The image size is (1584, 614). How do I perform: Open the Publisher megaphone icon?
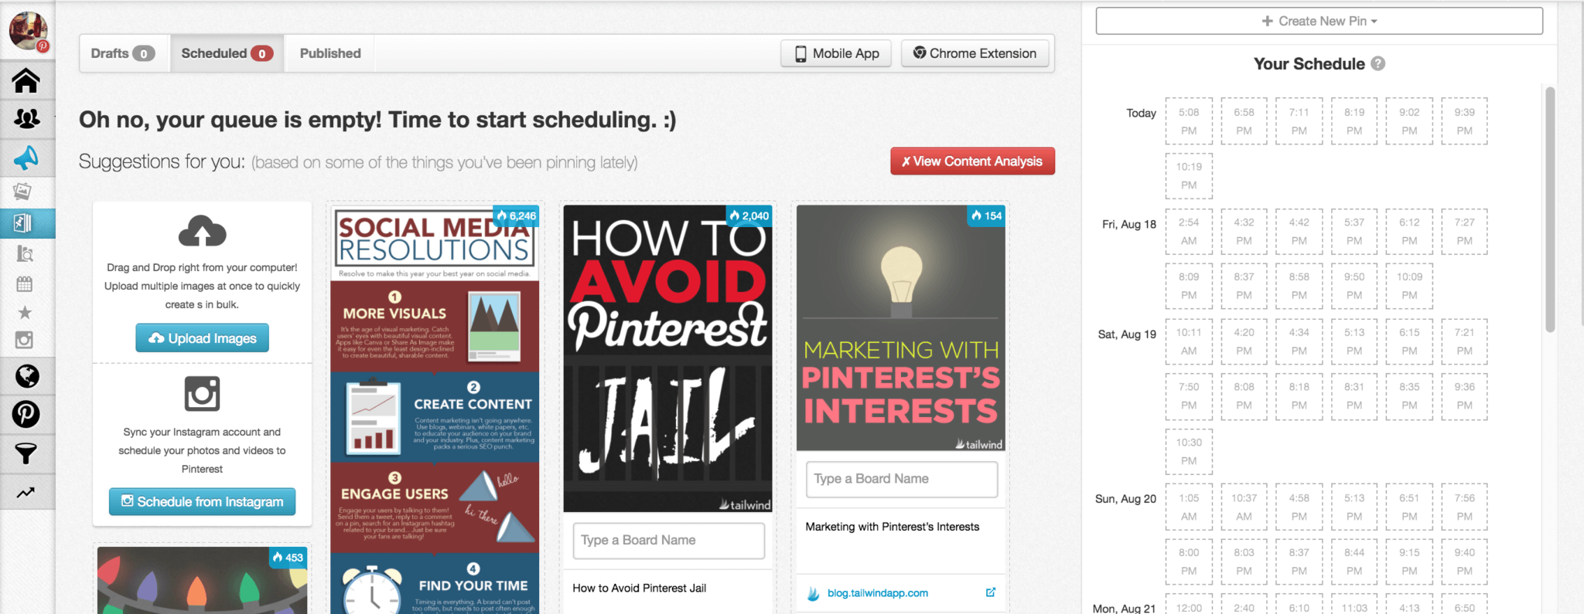coord(26,158)
